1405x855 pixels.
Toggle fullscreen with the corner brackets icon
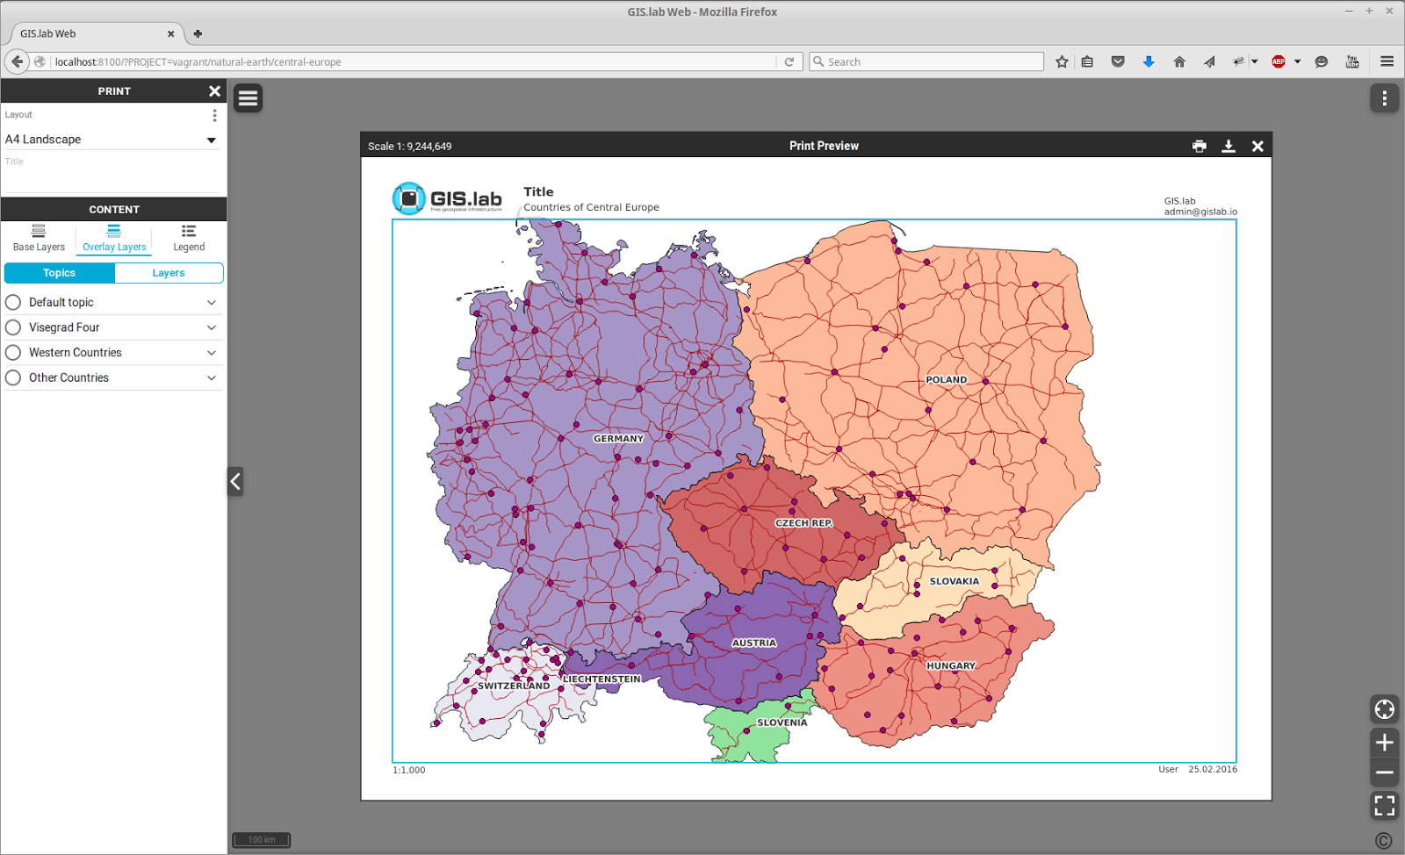pos(1383,805)
